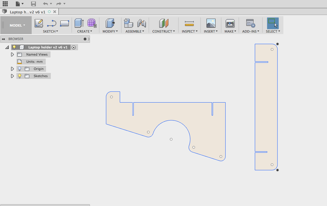Select the Press Pull modify tool
This screenshot has height=206, width=327.
point(110,23)
